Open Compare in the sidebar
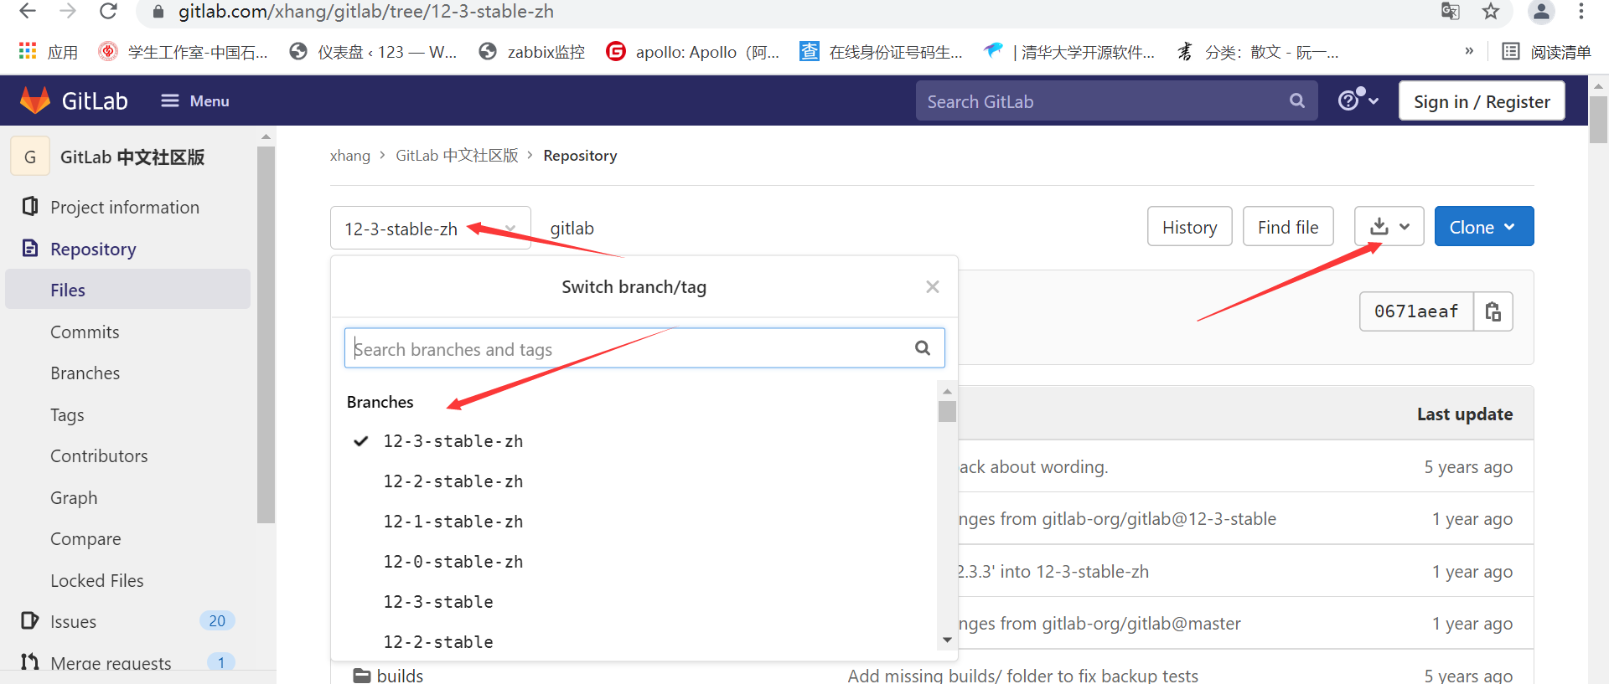 85,538
